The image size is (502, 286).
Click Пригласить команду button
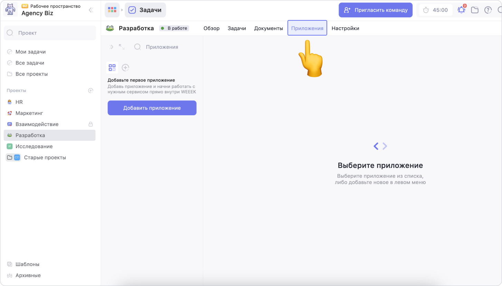pos(376,10)
